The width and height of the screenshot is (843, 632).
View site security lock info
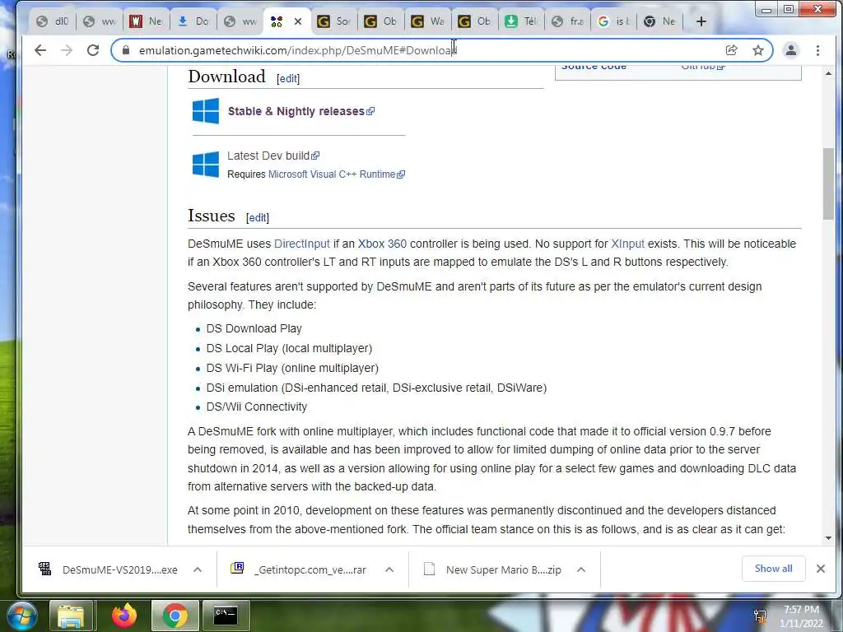click(x=126, y=50)
